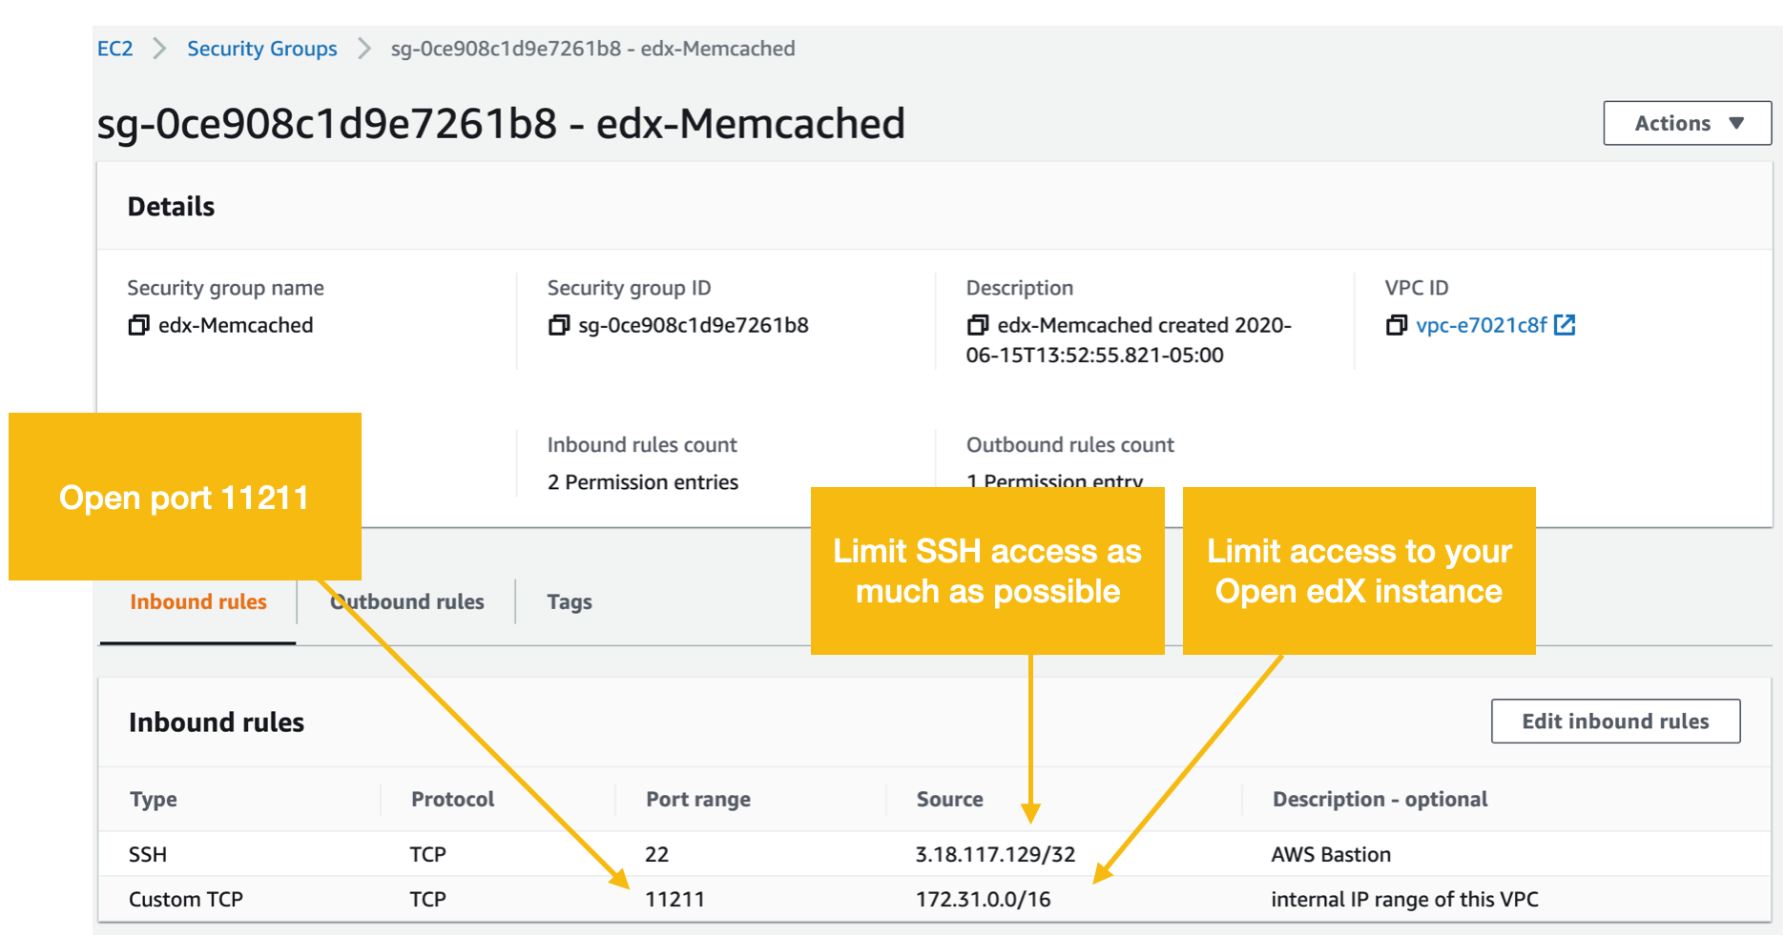Navigate to EC2 via breadcrumb link

[x=114, y=48]
